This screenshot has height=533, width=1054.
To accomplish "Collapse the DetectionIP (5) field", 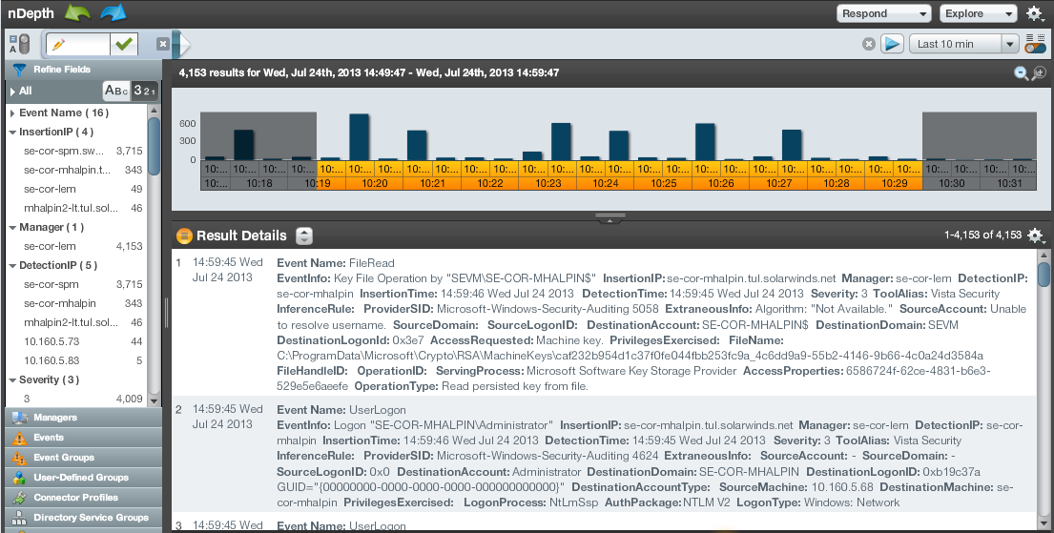I will [12, 265].
